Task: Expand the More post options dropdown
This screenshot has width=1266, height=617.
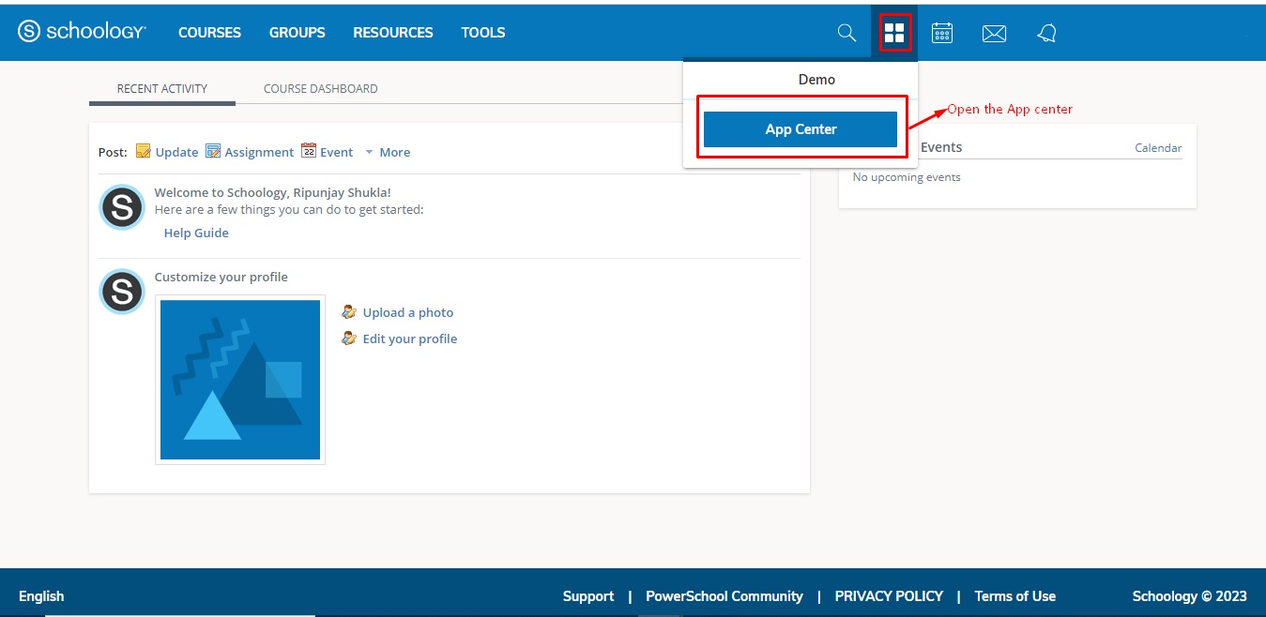Action: (388, 152)
